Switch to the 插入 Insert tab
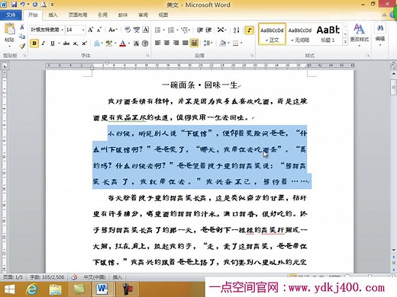 coord(53,15)
